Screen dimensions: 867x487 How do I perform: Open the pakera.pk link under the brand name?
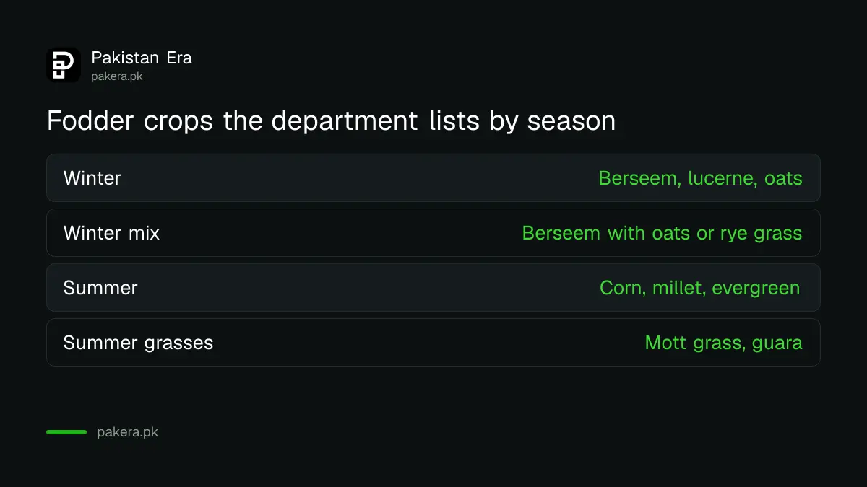[117, 76]
